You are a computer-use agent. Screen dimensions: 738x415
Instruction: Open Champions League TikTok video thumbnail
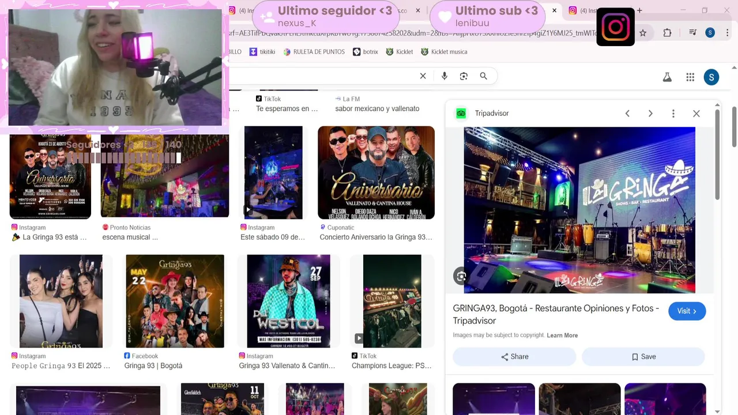[x=392, y=301]
